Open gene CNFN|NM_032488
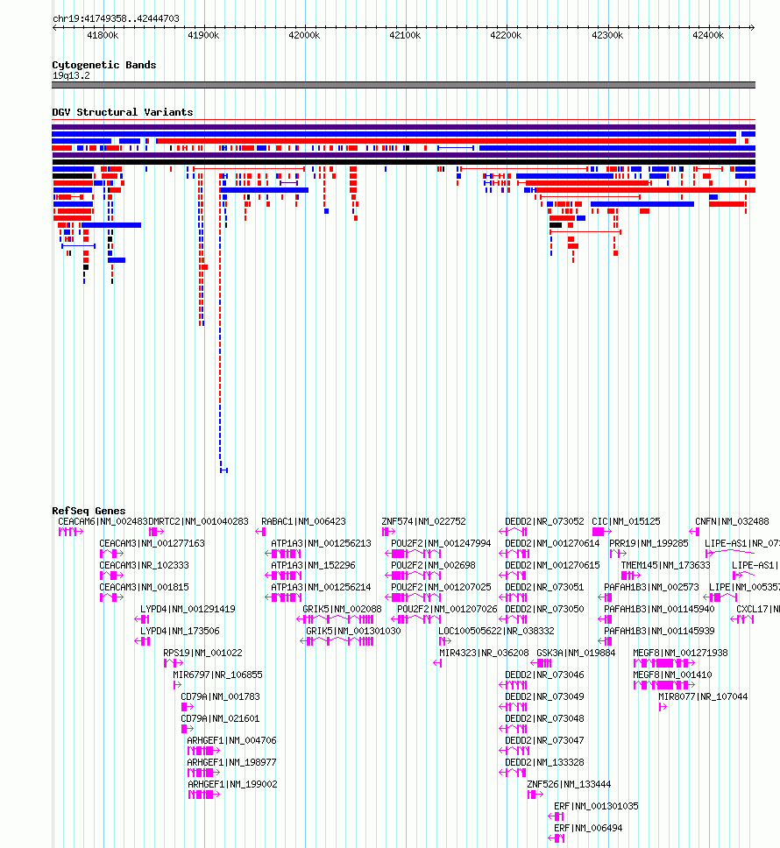780x848 pixels. click(x=732, y=521)
